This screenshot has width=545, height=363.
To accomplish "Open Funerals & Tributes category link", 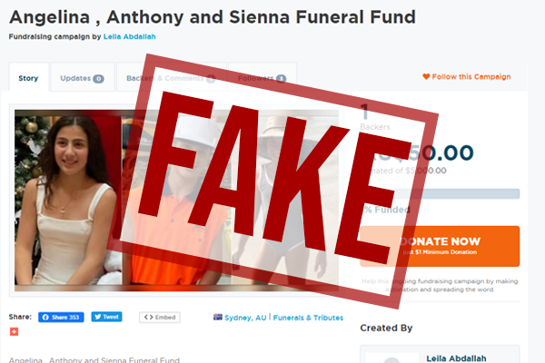I will click(x=308, y=318).
